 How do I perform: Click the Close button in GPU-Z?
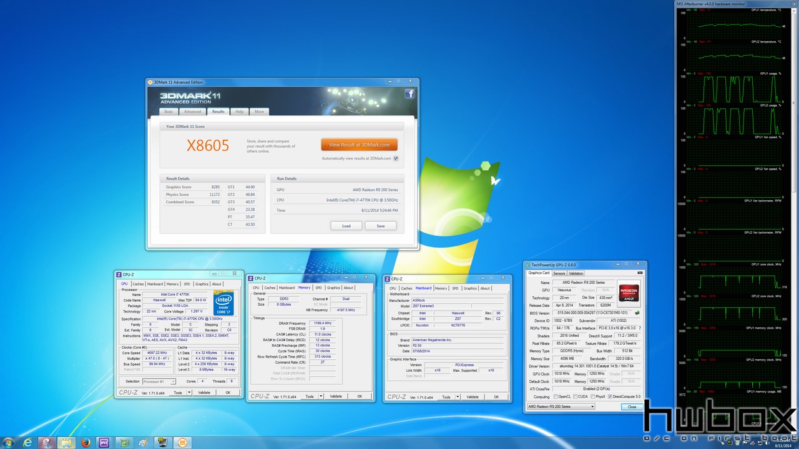point(632,407)
